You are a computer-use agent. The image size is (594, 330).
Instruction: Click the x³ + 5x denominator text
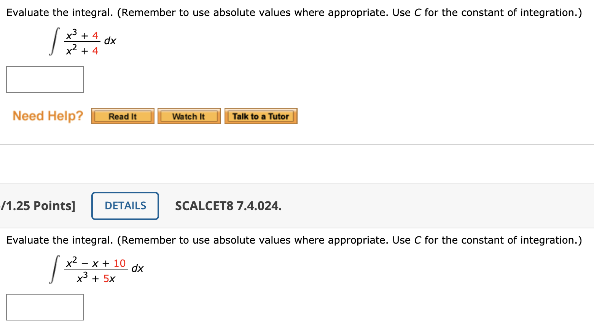click(96, 277)
